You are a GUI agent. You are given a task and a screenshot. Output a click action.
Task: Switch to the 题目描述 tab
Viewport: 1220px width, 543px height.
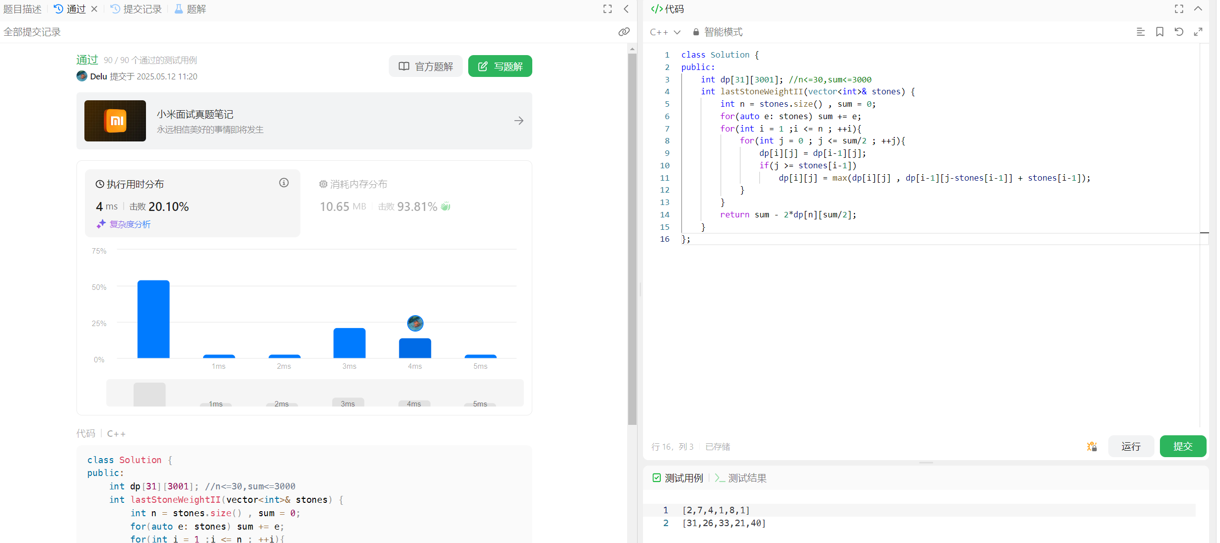pyautogui.click(x=22, y=9)
